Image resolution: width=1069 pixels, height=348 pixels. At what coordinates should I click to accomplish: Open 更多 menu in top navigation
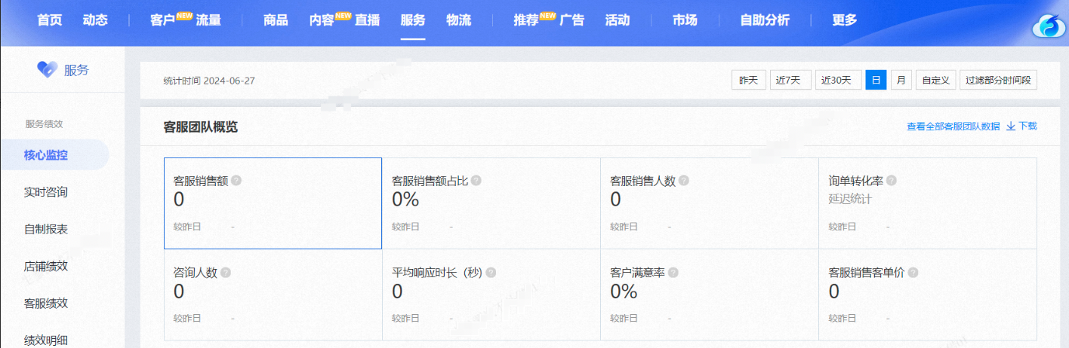tap(845, 20)
